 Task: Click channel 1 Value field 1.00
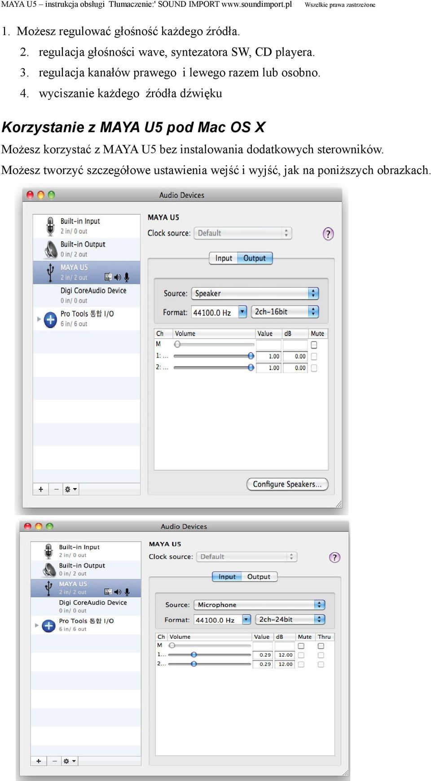(x=268, y=356)
